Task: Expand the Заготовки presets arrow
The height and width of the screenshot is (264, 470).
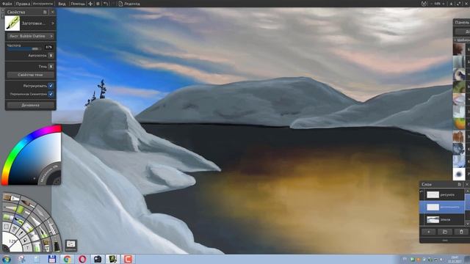Action: click(x=52, y=23)
